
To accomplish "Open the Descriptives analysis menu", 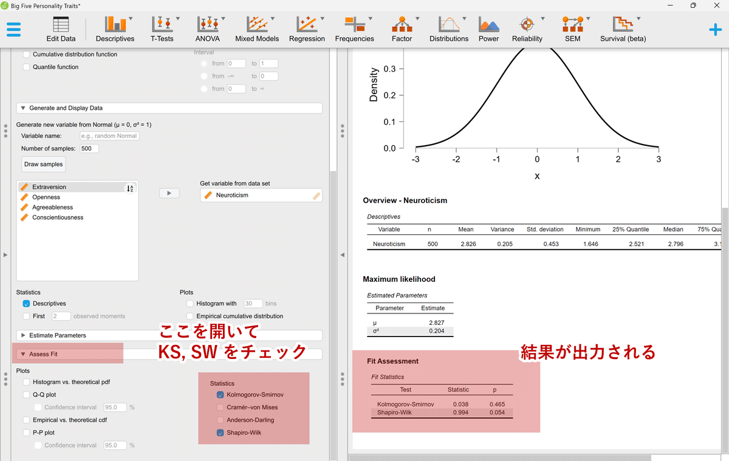I will tap(115, 28).
